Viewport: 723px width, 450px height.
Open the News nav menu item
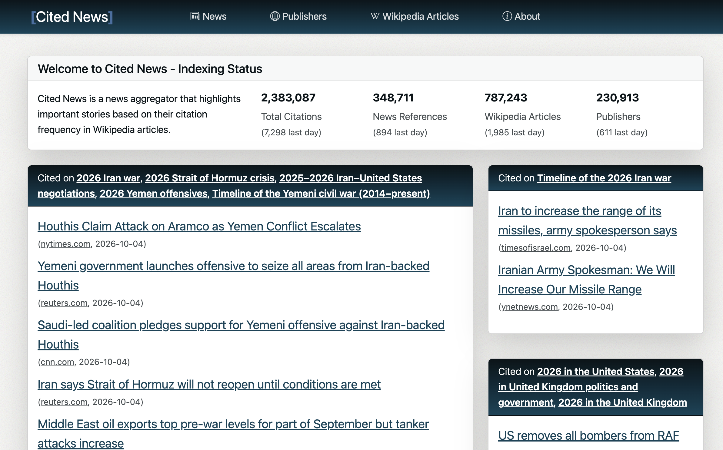pyautogui.click(x=208, y=16)
